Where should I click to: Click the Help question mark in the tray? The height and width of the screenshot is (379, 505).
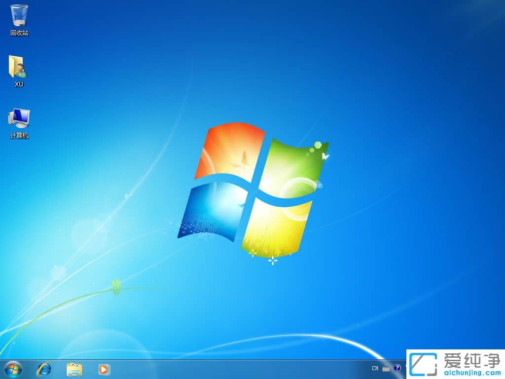coord(397,369)
